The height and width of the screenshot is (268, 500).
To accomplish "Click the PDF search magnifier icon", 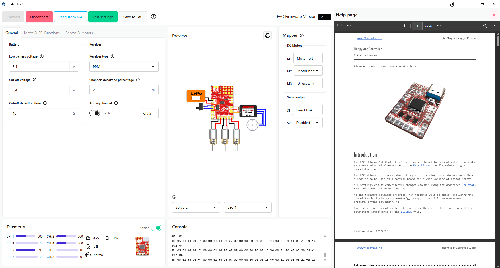I will coord(485,26).
